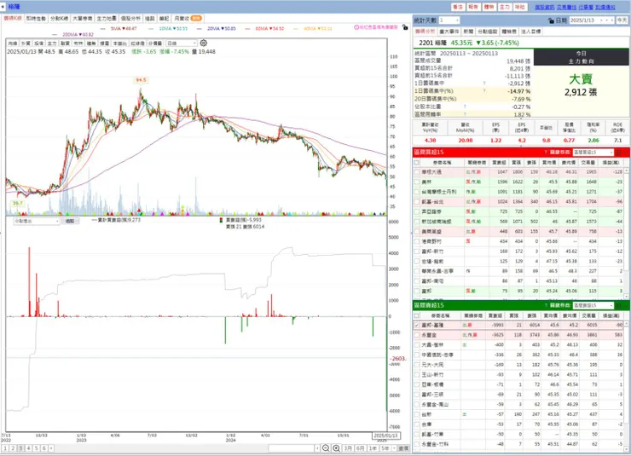Check the 美林 broker checkbox

tap(417, 182)
